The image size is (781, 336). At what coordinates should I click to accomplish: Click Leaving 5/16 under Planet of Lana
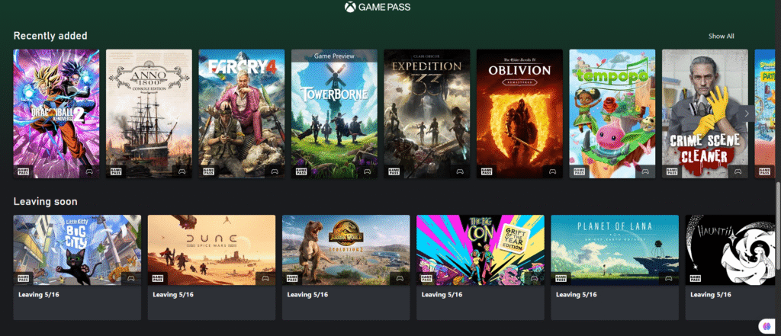pyautogui.click(x=577, y=295)
